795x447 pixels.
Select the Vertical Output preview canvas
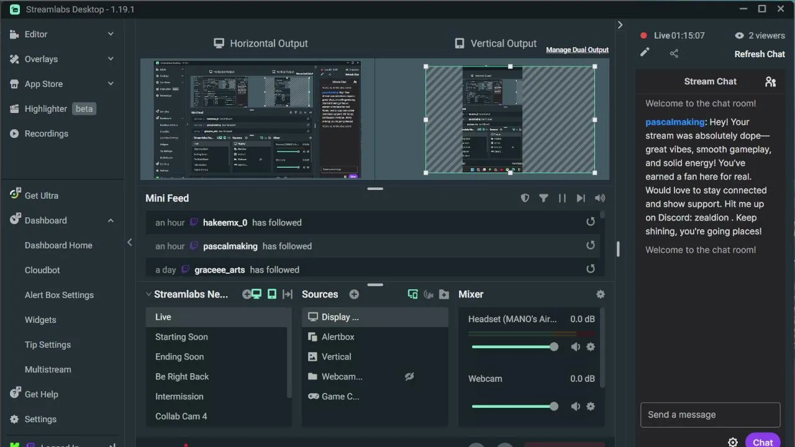(510, 119)
